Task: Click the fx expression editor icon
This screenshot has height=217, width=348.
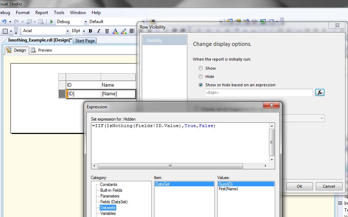Action: coord(320,92)
